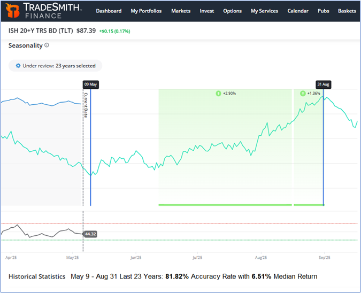
Task: Open the Pubs menu item
Action: [x=323, y=11]
